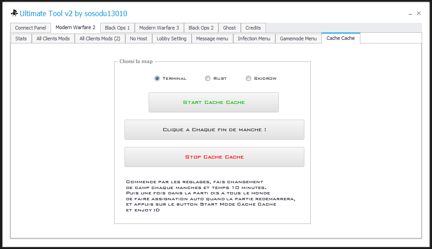
Task: Click the Clique a Chaque fin de manche button
Action: coord(214,129)
